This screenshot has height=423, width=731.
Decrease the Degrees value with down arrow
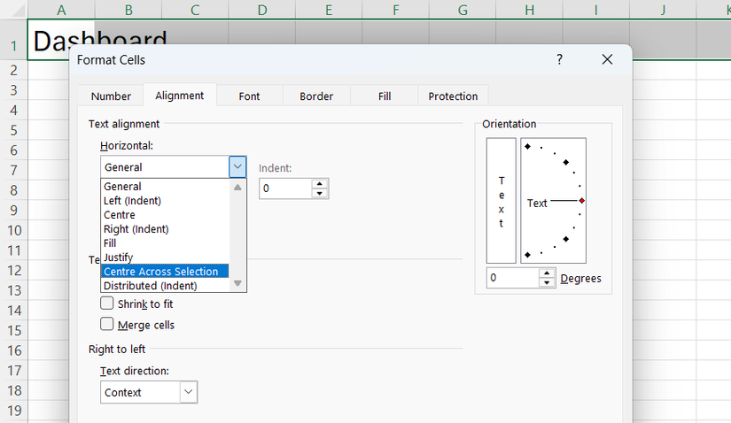tap(547, 283)
